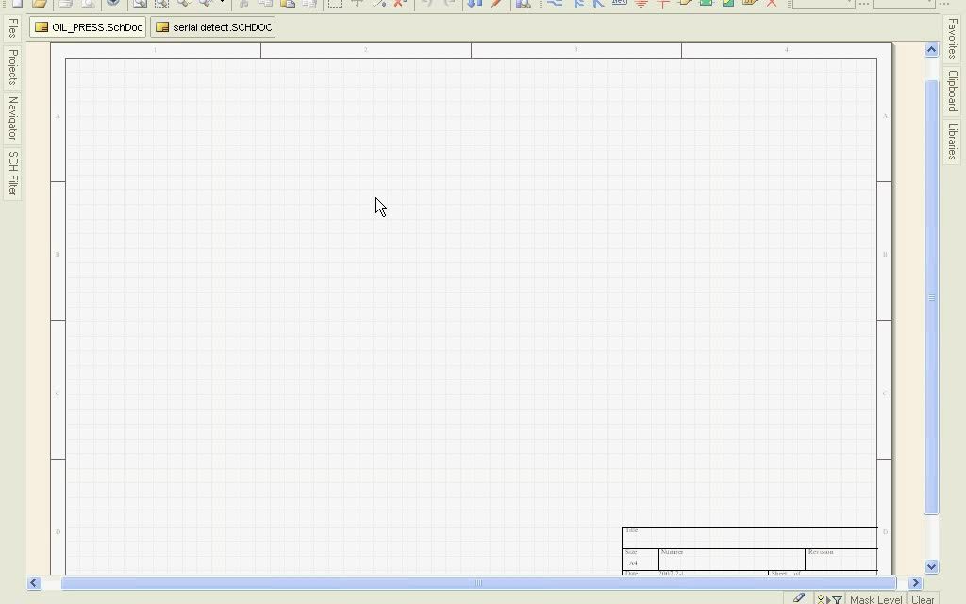Activate the move objects tool
Screen dimensions: 966x604
click(358, 5)
